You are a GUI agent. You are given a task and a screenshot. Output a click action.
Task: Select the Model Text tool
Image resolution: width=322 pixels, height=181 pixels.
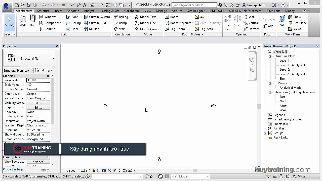(145, 17)
